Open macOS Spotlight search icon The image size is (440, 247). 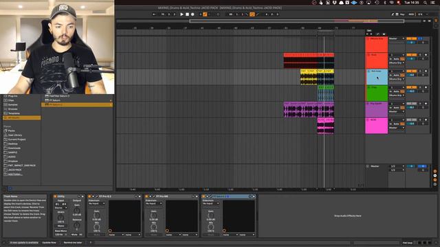[426, 3]
